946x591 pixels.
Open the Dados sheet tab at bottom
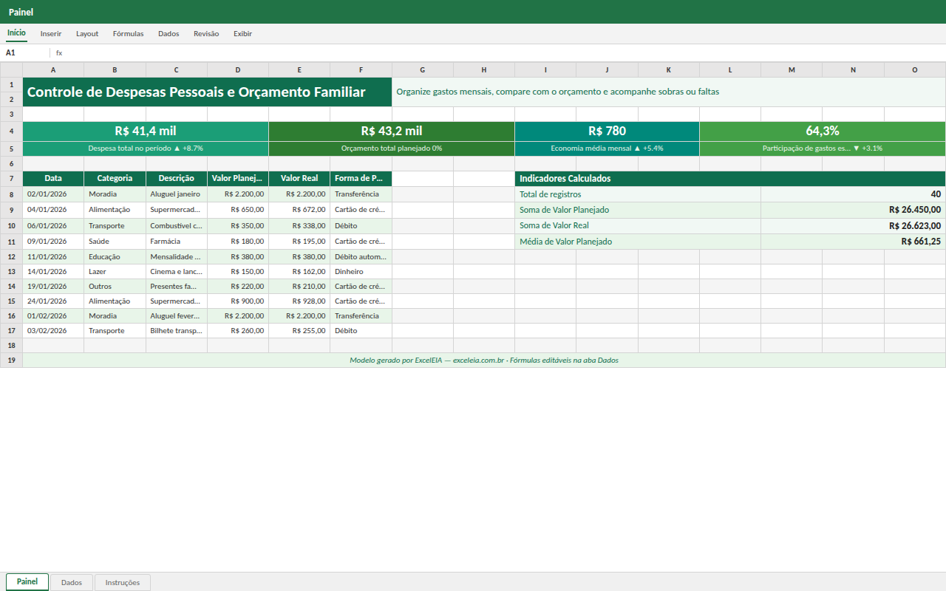click(x=72, y=583)
